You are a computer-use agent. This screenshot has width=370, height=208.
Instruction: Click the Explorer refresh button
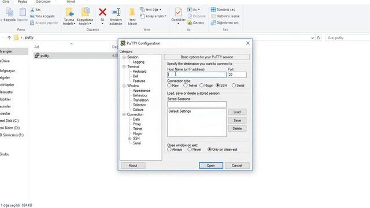click(319, 38)
